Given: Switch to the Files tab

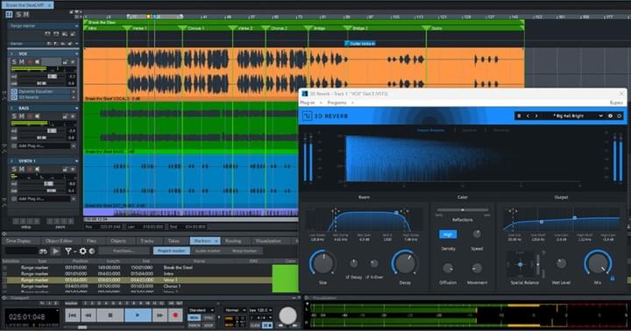Looking at the screenshot, I should [x=91, y=241].
